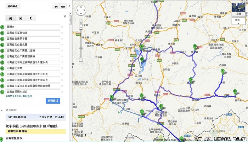Screen dimensions: 248x142
Task: Switch to satellite (卫星) view thumbnail
Action: [x=238, y=9]
